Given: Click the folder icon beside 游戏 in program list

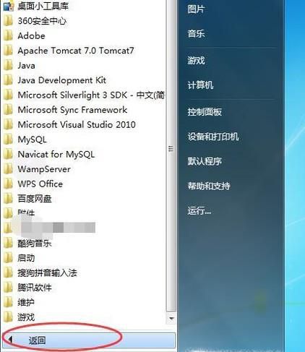Looking at the screenshot, I should click(x=8, y=317).
